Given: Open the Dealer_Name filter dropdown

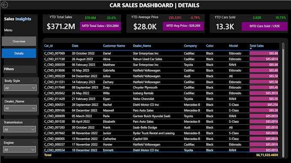Looking at the screenshot, I should click(x=20, y=108).
